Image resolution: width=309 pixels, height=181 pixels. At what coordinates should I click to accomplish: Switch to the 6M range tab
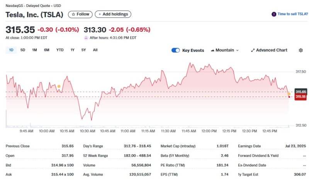pyautogui.click(x=46, y=50)
